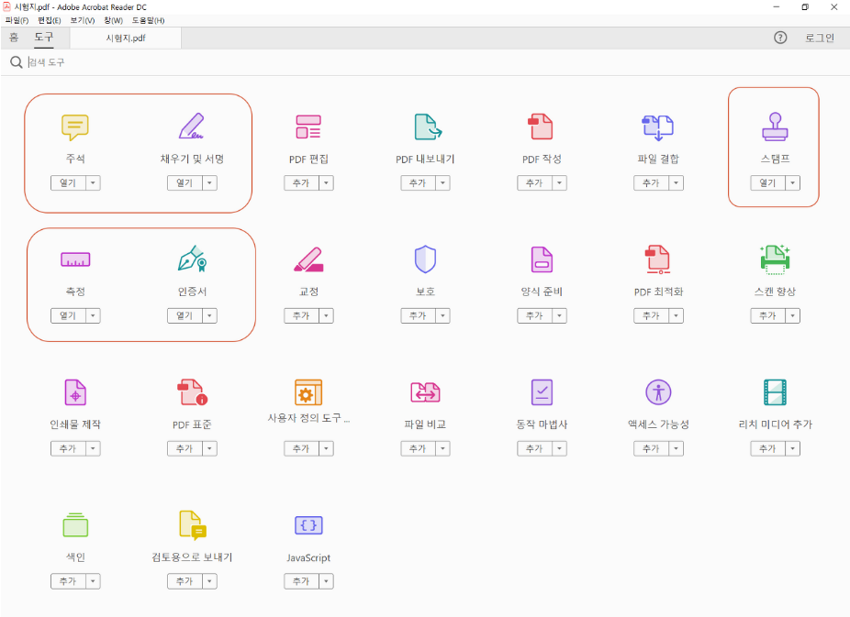850x617 pixels.
Task: Select the 채우기 및 서명 tool icon
Action: [x=192, y=127]
